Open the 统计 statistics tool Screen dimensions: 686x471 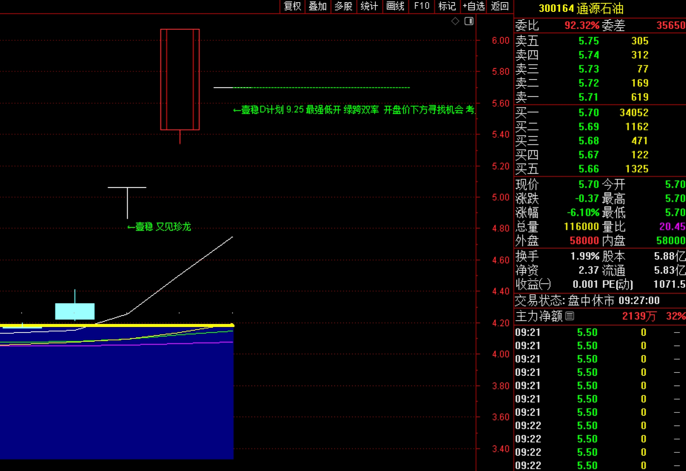[x=369, y=6]
